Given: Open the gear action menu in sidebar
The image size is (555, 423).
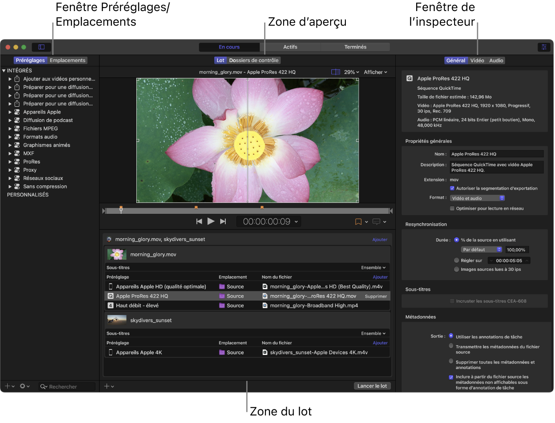Looking at the screenshot, I should [24, 386].
